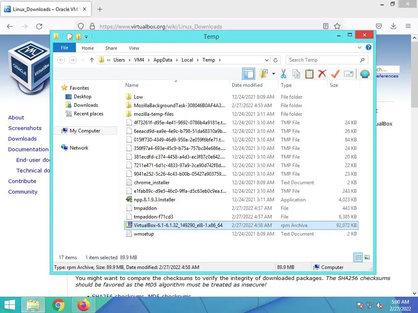Expand the chevron after VM4 in breadcrumb
Screen dimensions: 418x313
click(149, 60)
